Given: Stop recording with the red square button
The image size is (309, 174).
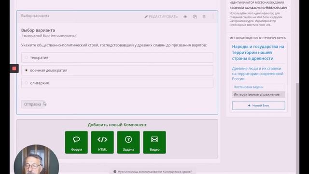Looking at the screenshot, I should 14,69.
